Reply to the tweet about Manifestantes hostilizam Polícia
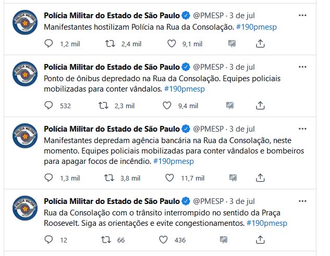 point(48,44)
